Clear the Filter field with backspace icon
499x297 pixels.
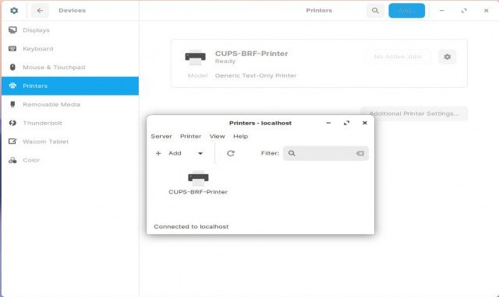pos(360,153)
